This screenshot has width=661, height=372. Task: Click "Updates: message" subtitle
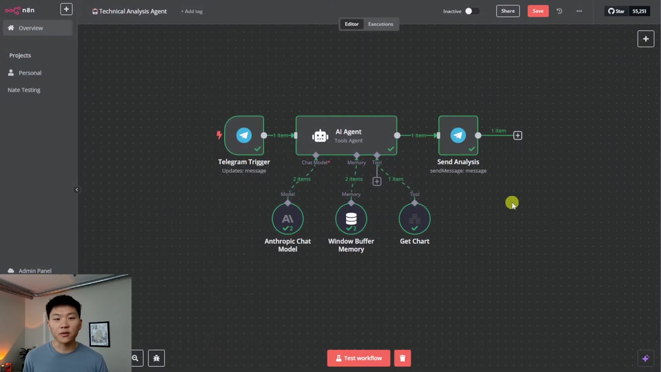point(244,171)
